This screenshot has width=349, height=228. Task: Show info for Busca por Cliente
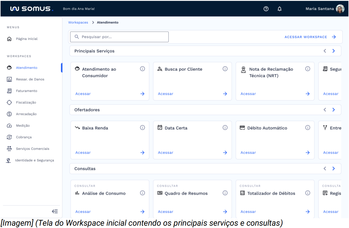(x=225, y=69)
